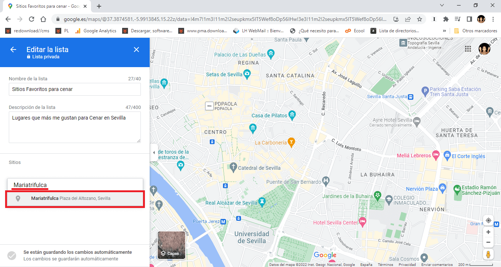Open the Google apps grid

point(468,49)
